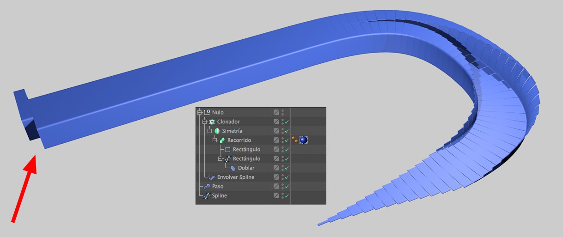Toggle the Doblar enable checkmark
This screenshot has width=563, height=237.
(x=287, y=168)
